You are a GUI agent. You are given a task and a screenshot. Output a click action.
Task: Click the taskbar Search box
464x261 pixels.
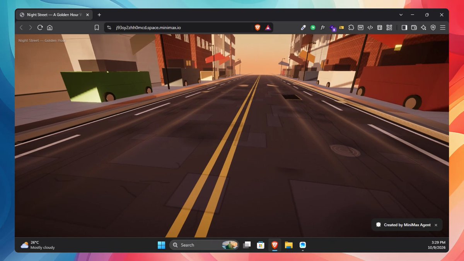click(x=204, y=245)
